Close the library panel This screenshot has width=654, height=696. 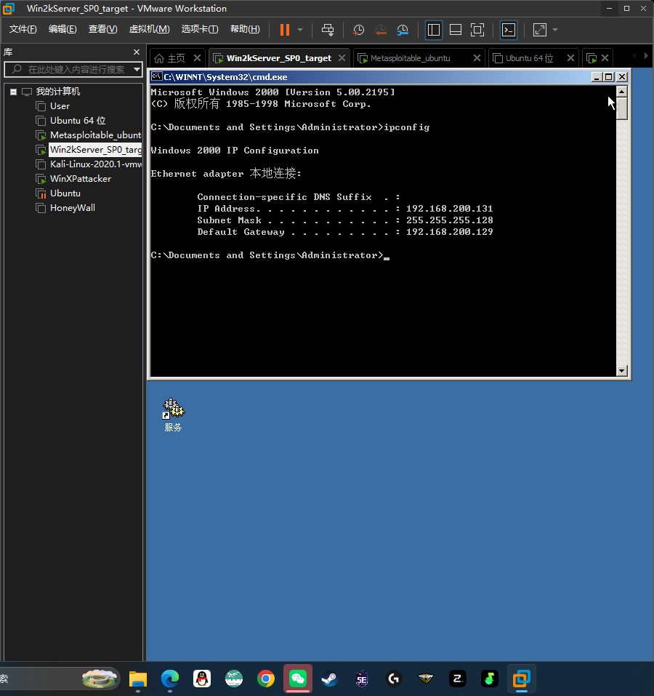(137, 52)
